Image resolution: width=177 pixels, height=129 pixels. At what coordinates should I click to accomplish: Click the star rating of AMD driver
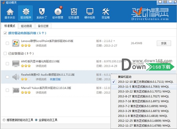[26, 66]
